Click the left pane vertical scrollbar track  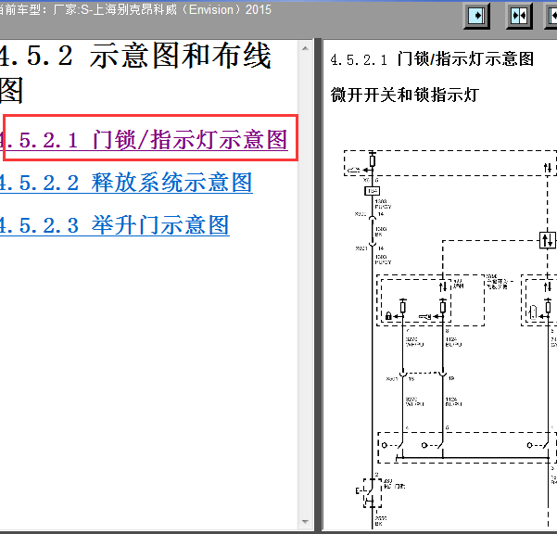tap(305, 285)
